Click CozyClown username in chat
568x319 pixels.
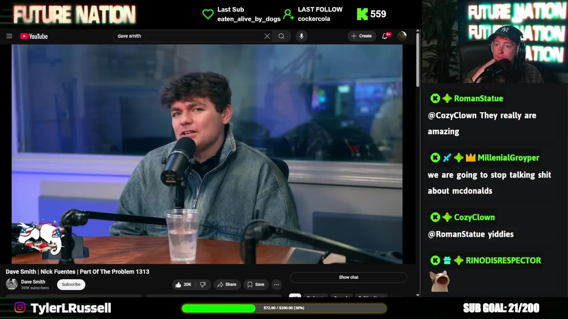point(474,217)
